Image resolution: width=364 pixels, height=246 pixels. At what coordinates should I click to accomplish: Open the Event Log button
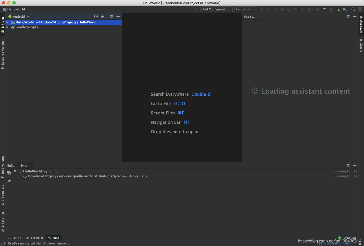pyautogui.click(x=347, y=238)
